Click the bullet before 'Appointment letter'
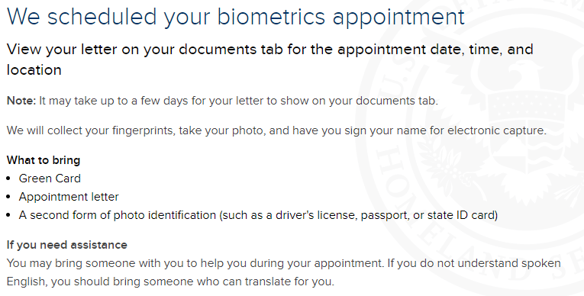This screenshot has height=296, width=584. tap(9, 197)
